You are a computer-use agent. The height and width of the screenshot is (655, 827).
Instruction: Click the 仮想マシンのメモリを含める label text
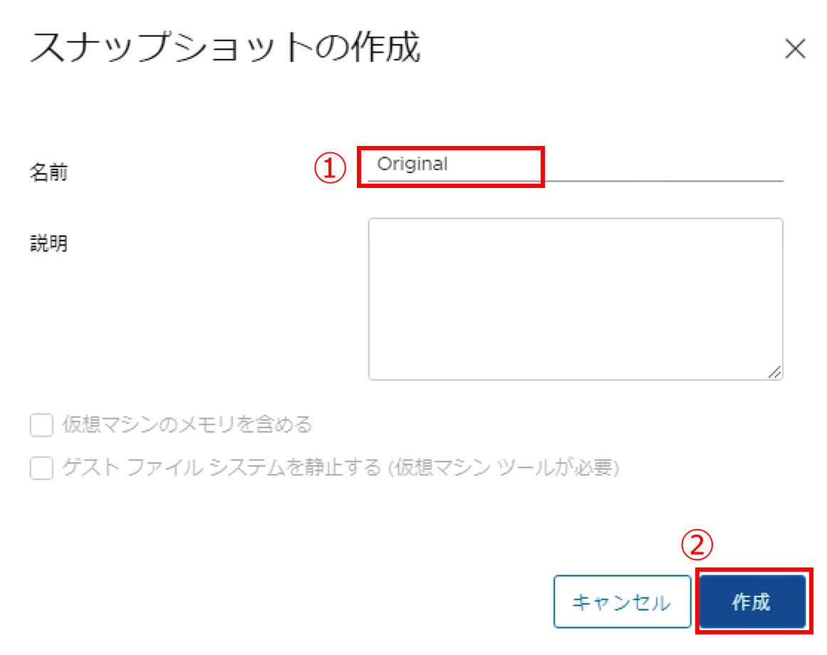[x=187, y=425]
